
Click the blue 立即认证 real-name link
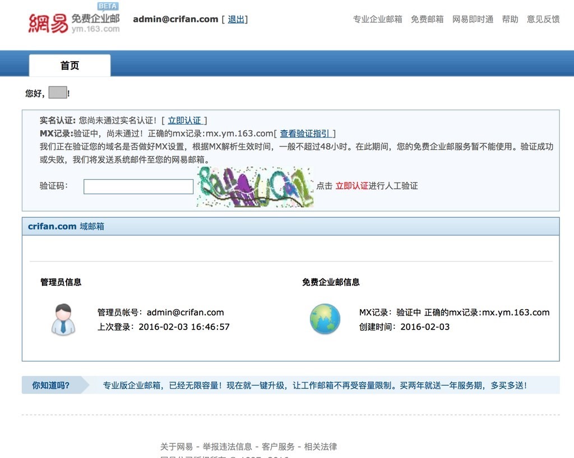pyautogui.click(x=184, y=121)
